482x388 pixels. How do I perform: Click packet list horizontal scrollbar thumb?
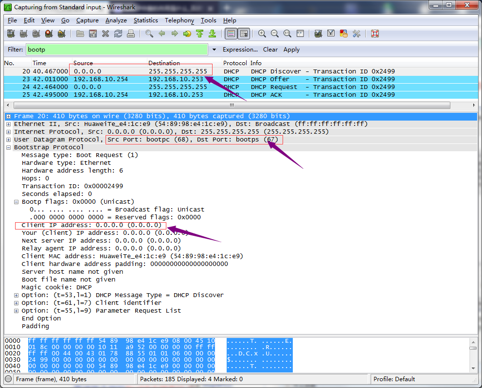(x=232, y=106)
